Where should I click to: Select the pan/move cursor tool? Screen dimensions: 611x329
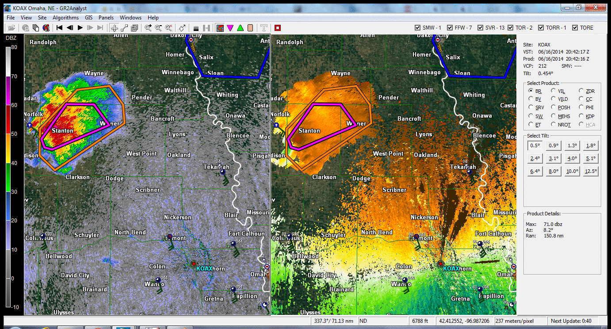click(x=114, y=28)
